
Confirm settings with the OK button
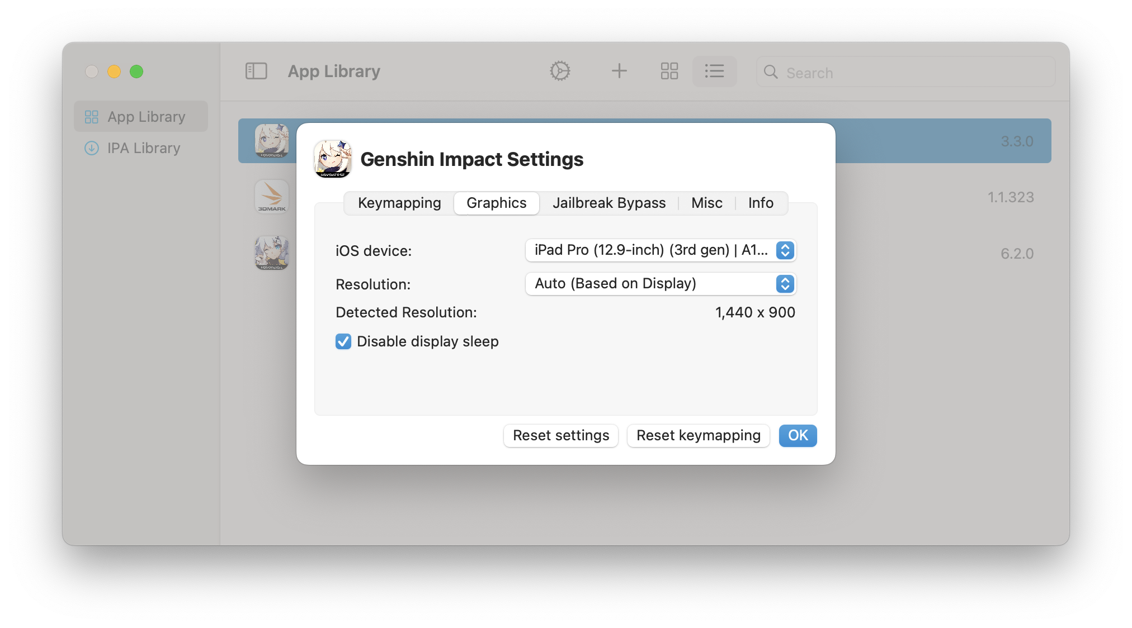[x=798, y=436]
